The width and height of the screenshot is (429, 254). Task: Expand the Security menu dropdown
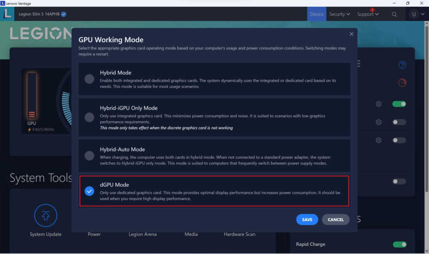[339, 14]
